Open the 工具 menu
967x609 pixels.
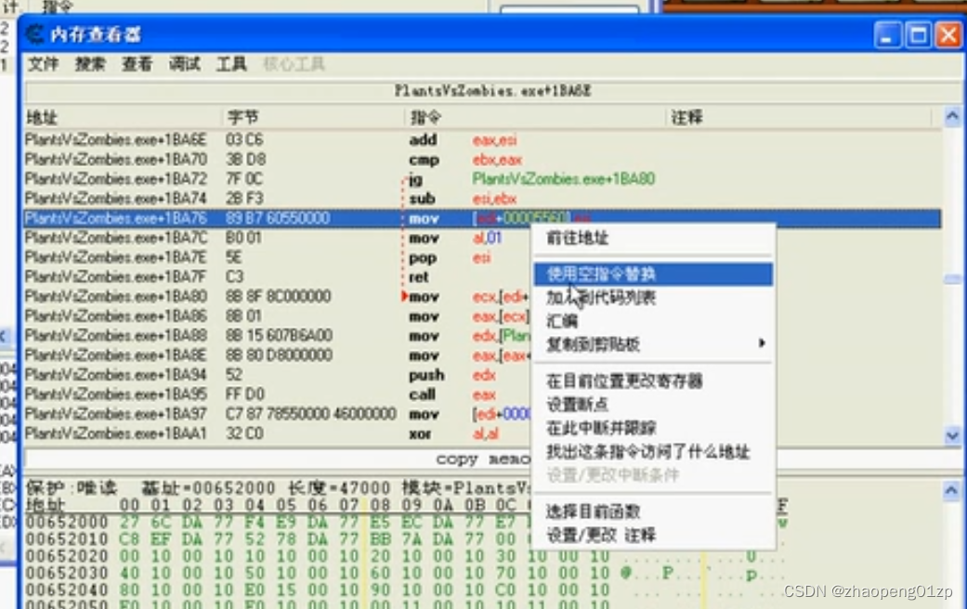(231, 64)
